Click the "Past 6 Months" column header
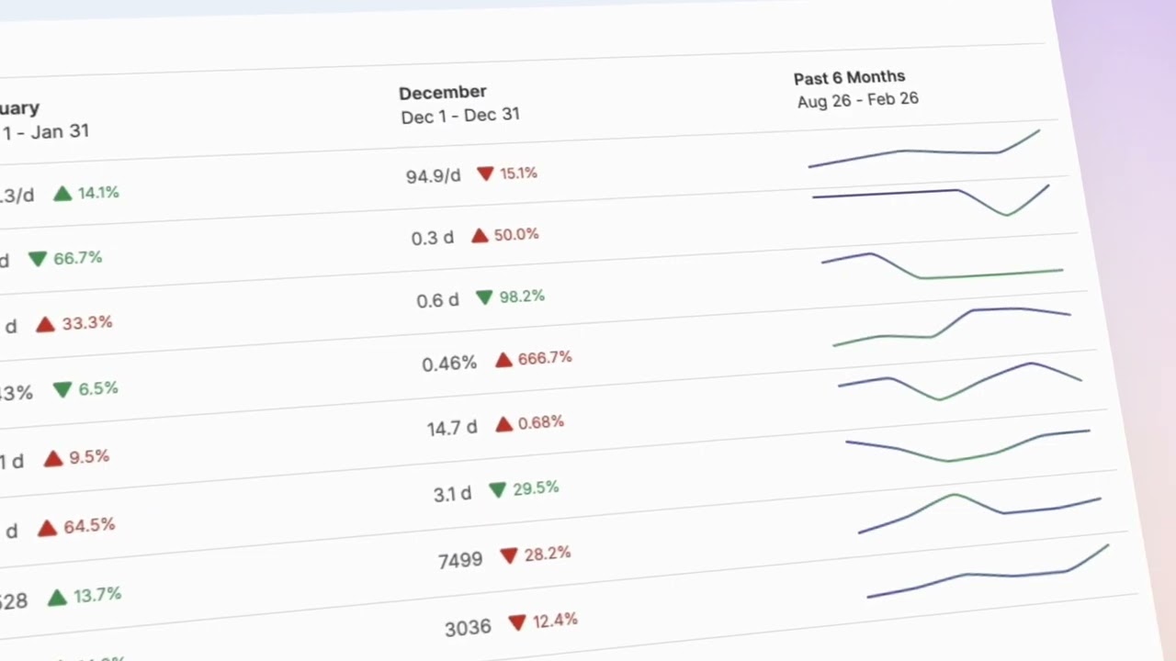Viewport: 1176px width, 661px height. [850, 77]
